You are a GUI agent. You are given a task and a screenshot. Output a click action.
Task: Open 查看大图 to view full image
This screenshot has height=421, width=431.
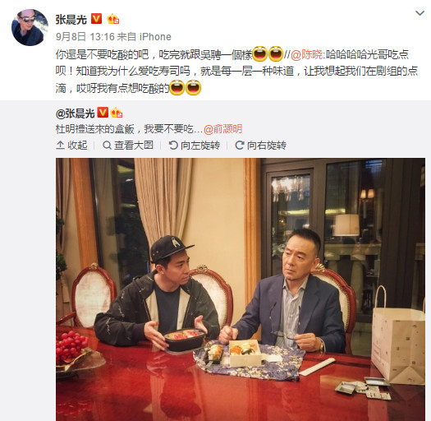pyautogui.click(x=128, y=145)
